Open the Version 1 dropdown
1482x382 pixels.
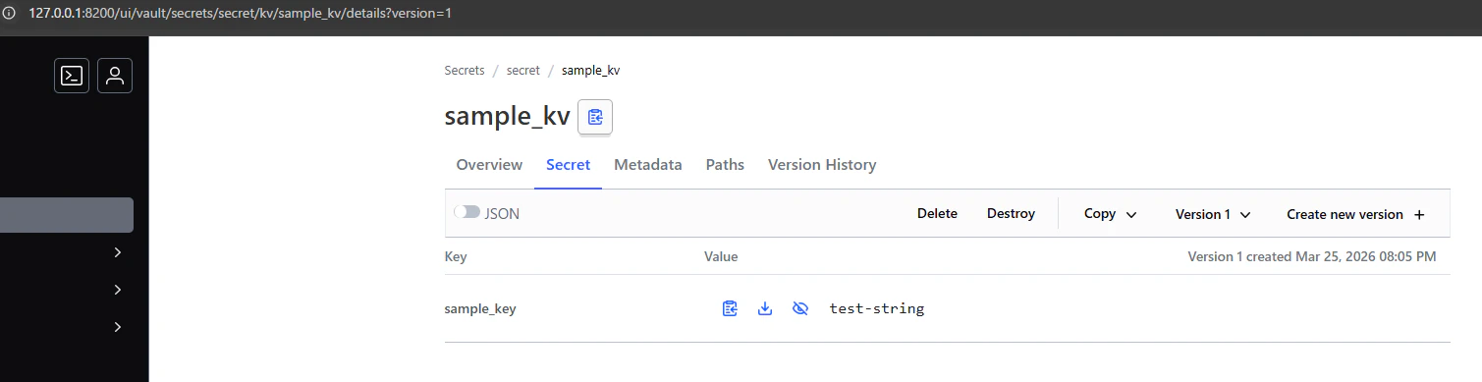pos(1213,213)
